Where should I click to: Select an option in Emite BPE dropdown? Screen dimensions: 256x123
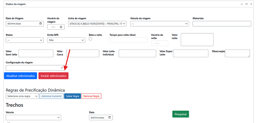pyautogui.click(x=66, y=40)
